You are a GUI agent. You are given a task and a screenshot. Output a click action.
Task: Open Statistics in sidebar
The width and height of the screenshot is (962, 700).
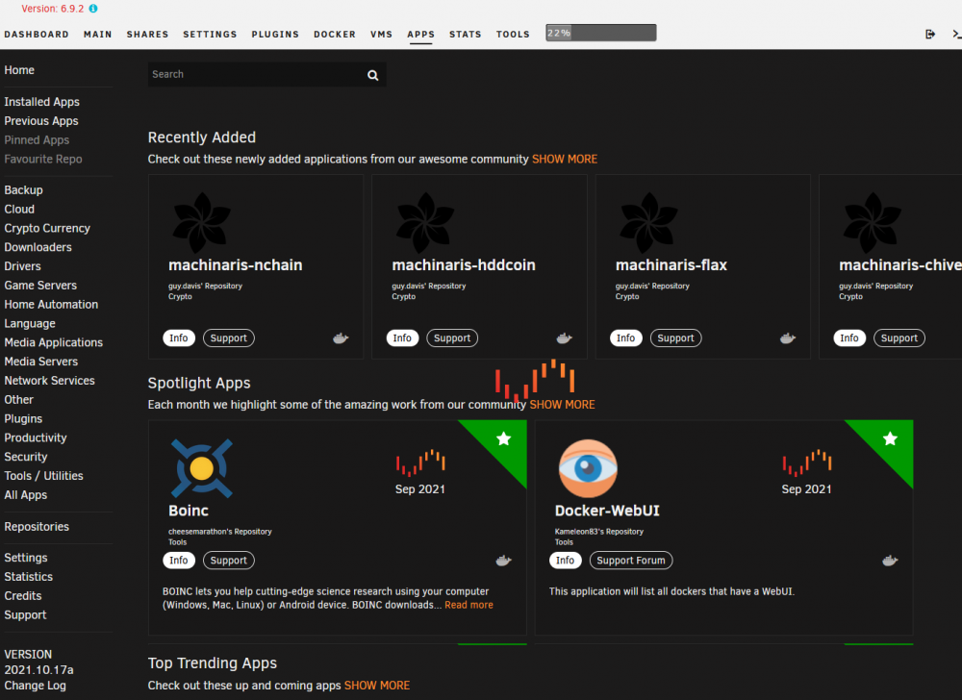(x=28, y=578)
